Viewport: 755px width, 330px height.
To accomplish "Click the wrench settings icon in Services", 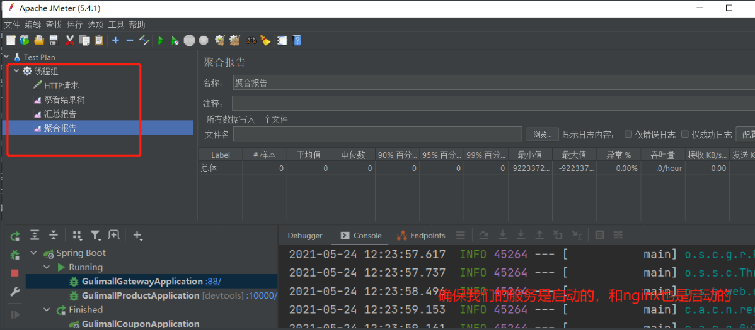I will (x=15, y=292).
